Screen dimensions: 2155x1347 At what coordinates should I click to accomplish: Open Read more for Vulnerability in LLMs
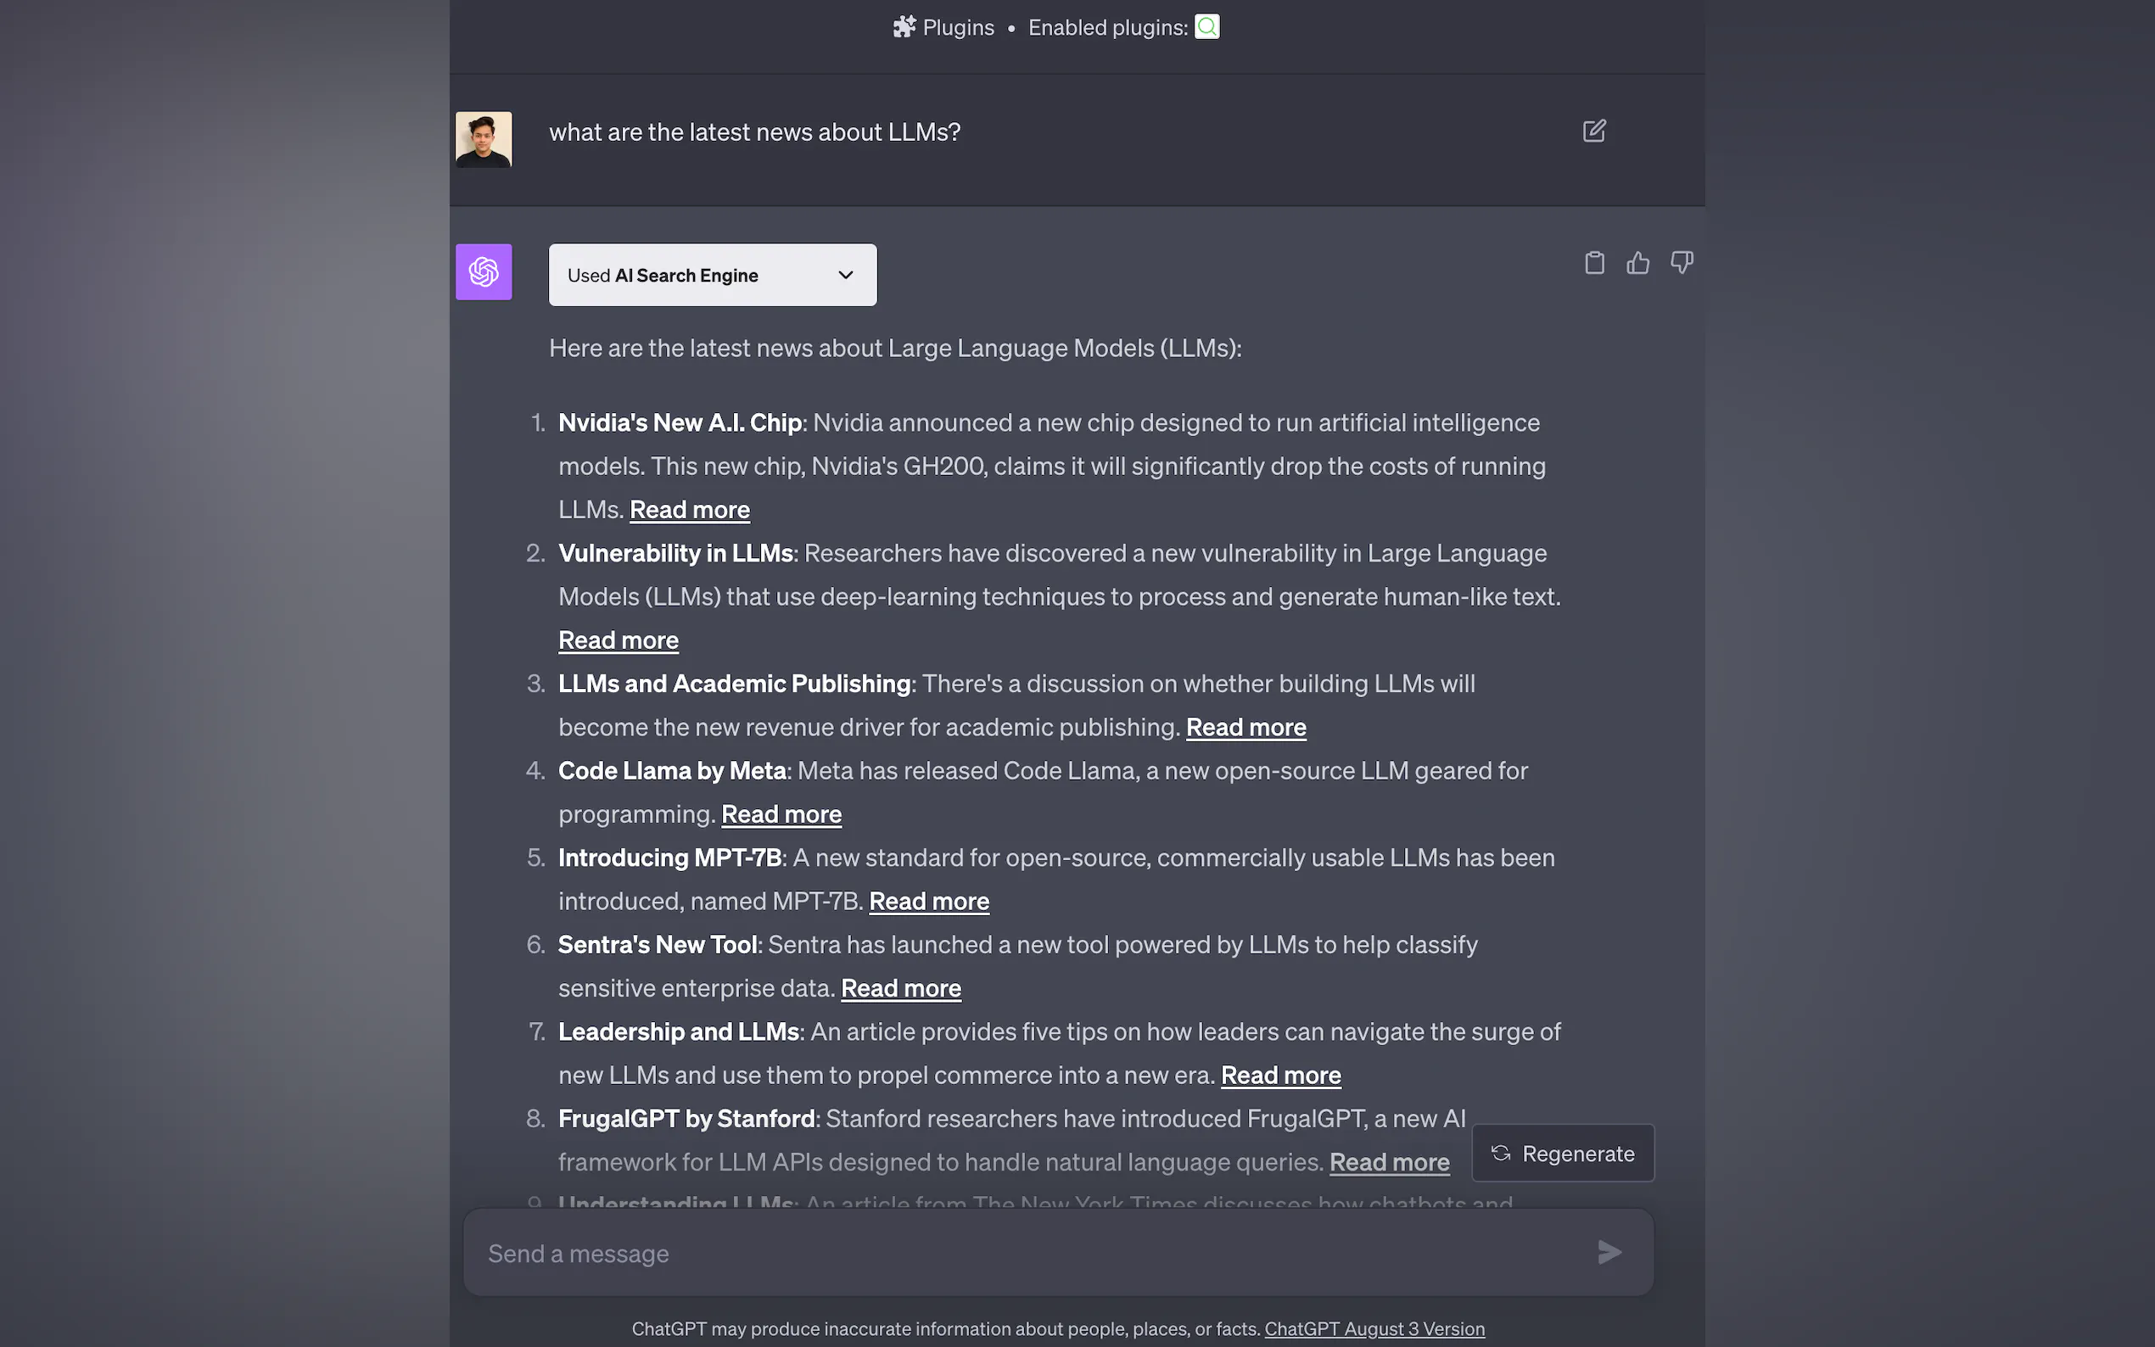[x=619, y=640]
